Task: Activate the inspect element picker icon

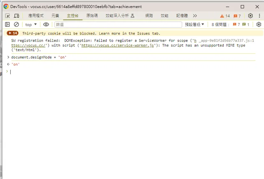Action: [x=7, y=16]
